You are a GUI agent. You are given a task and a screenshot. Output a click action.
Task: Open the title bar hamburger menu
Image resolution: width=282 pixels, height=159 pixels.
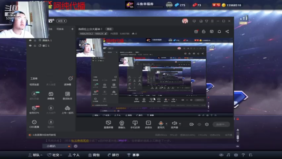[212, 21]
